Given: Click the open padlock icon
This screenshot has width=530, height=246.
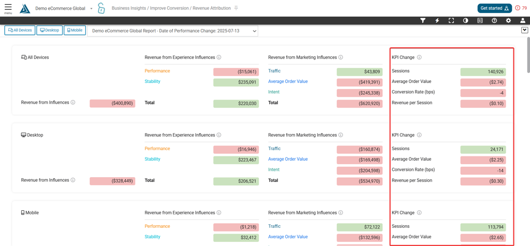Looking at the screenshot, I should point(101,8).
